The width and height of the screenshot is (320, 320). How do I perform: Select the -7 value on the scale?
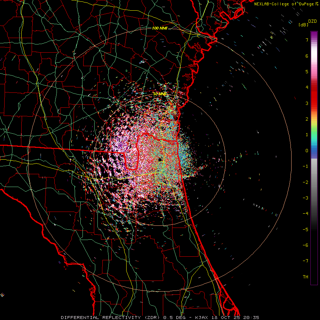point(305,261)
